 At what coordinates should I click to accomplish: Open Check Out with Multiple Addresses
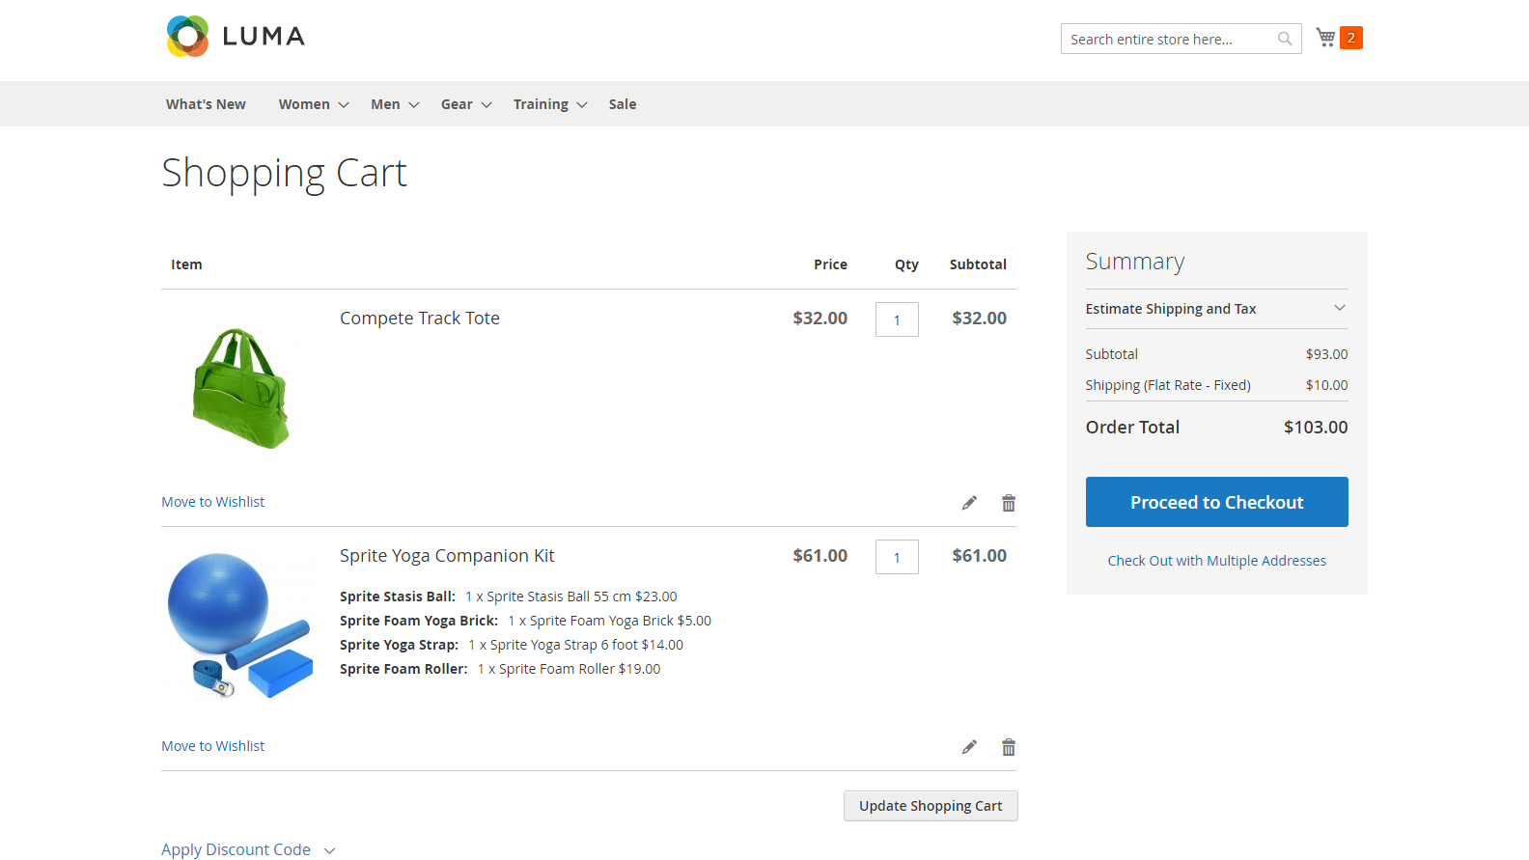tap(1216, 561)
